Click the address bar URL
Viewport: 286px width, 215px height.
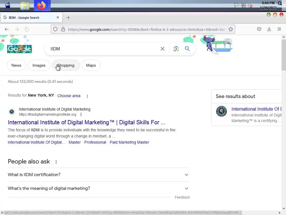coord(147,29)
